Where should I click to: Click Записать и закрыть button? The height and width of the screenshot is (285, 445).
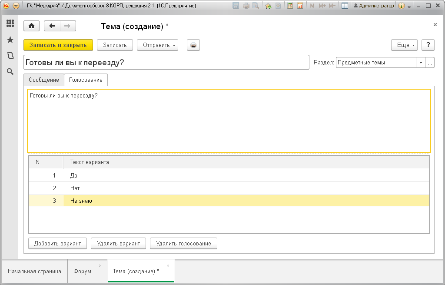pos(58,45)
